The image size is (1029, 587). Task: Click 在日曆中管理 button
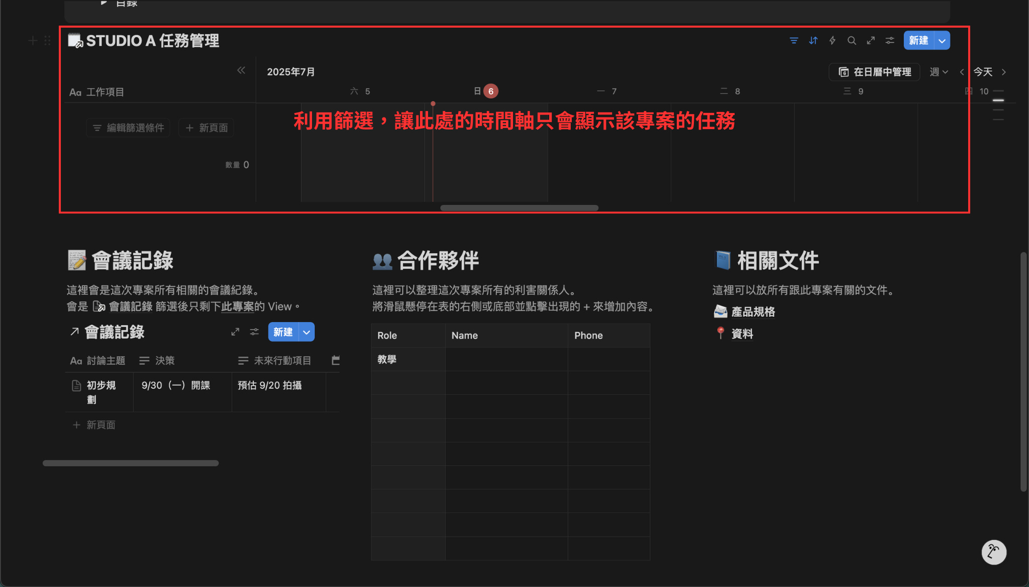[x=875, y=72]
